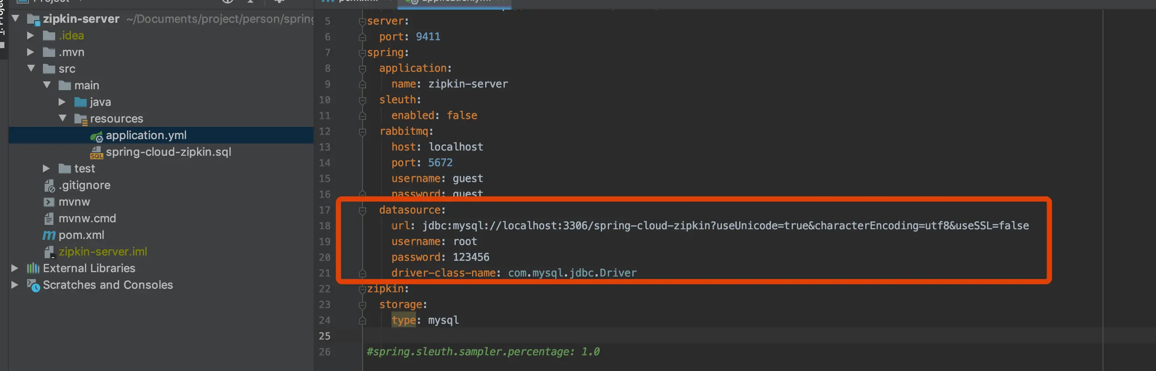Viewport: 1156px width, 371px height.
Task: Click the name value zipkin-server in the editor
Action: [468, 84]
